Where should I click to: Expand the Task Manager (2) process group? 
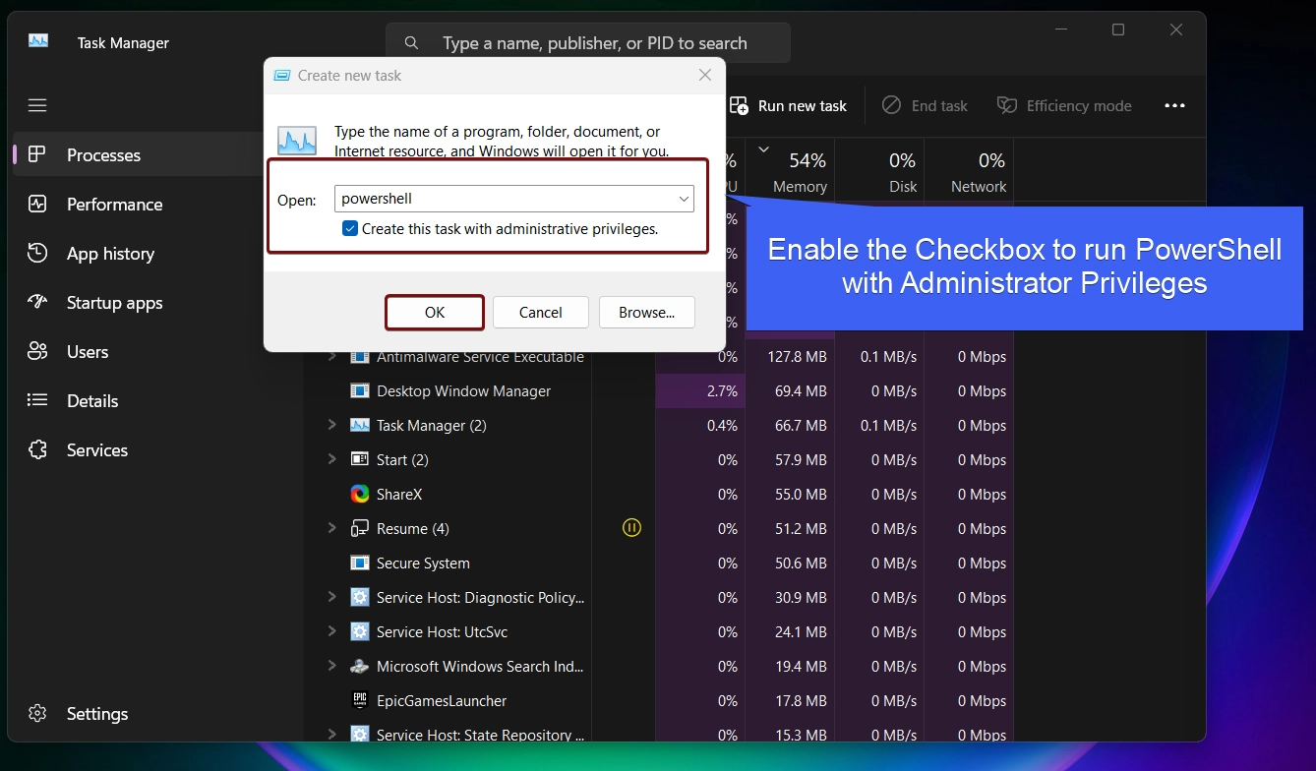coord(331,425)
